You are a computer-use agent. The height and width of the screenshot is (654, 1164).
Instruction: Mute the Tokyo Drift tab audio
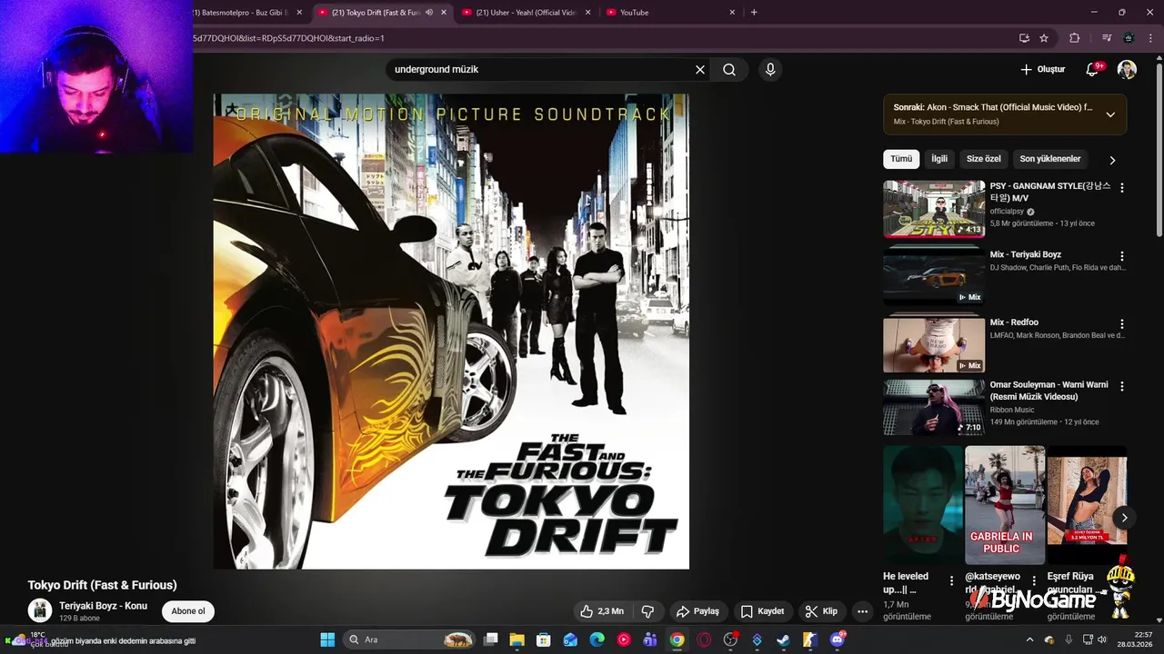(x=429, y=13)
